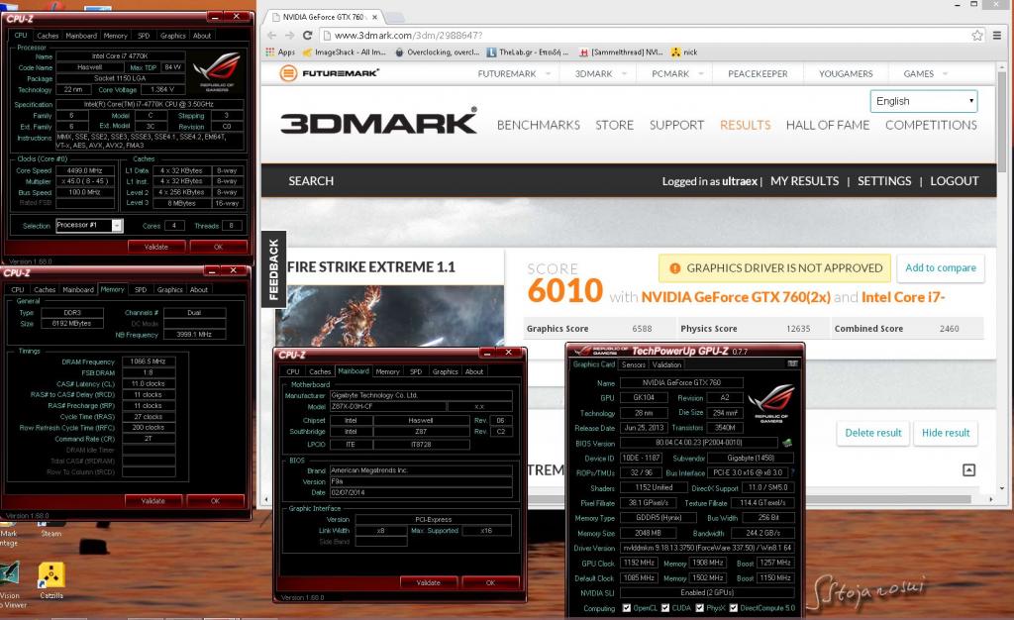
Task: Click the Fire Strike Extreme thumbnail image
Action: click(x=390, y=316)
